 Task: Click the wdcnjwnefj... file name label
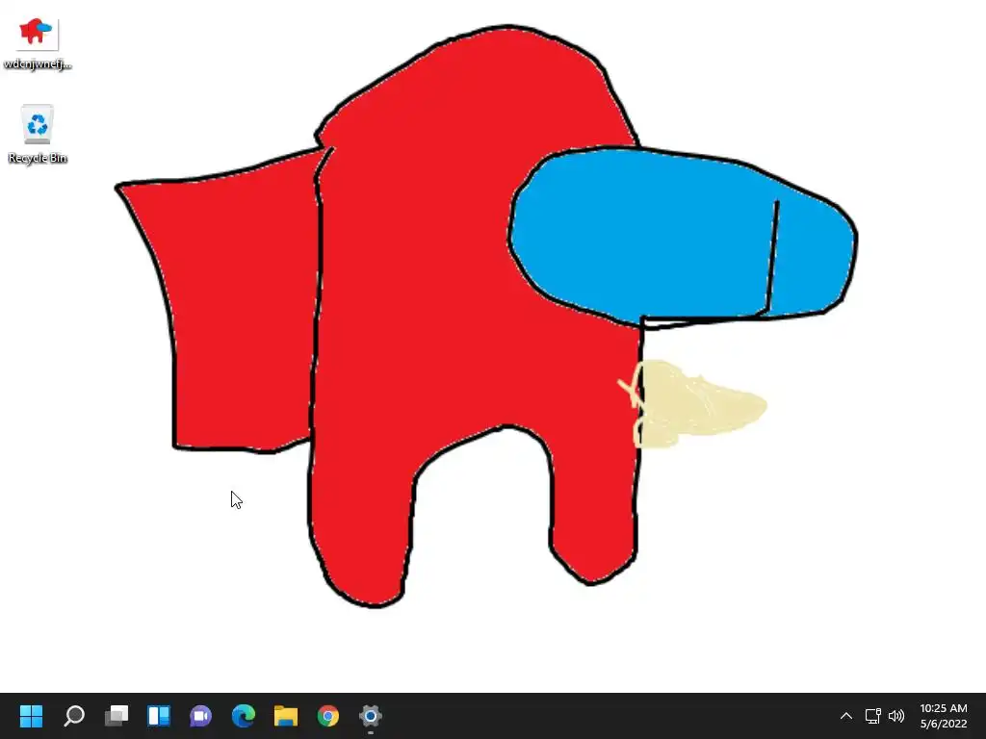pos(38,64)
